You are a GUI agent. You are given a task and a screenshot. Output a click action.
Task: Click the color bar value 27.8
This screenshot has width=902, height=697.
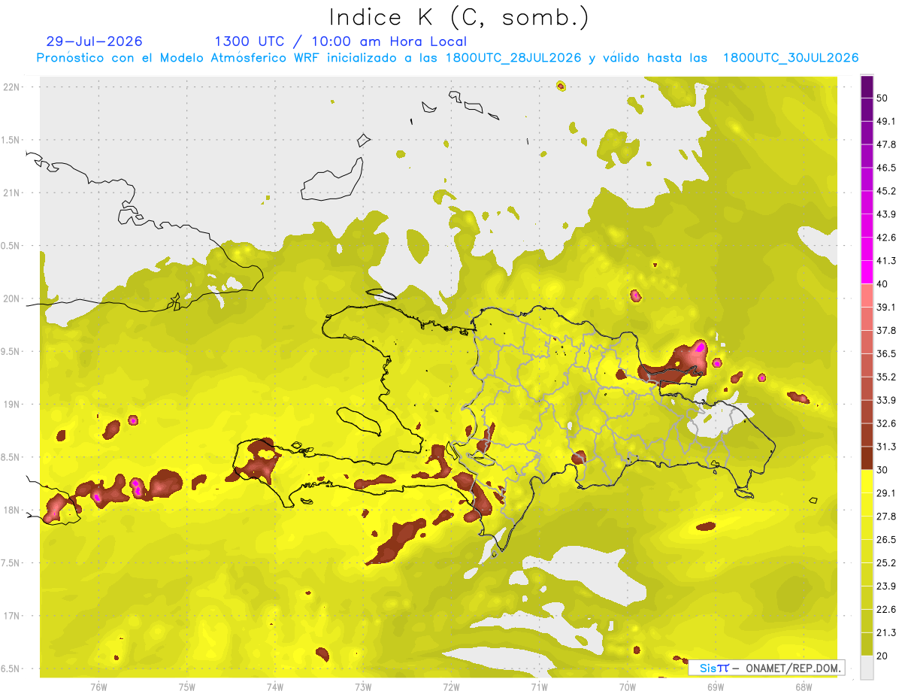pos(886,517)
